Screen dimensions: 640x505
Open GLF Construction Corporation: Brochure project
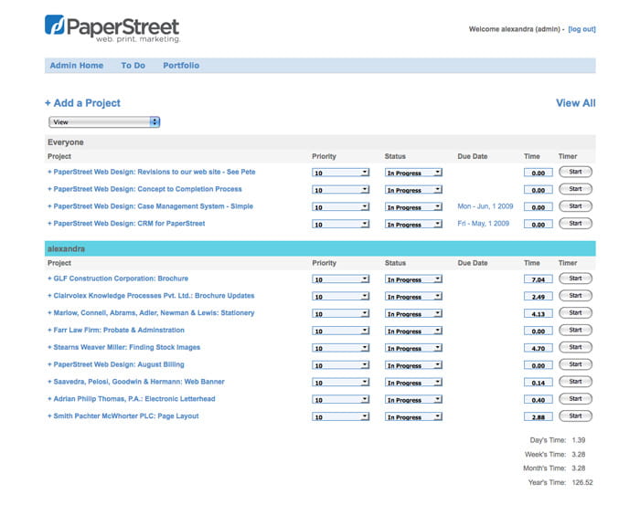point(118,279)
